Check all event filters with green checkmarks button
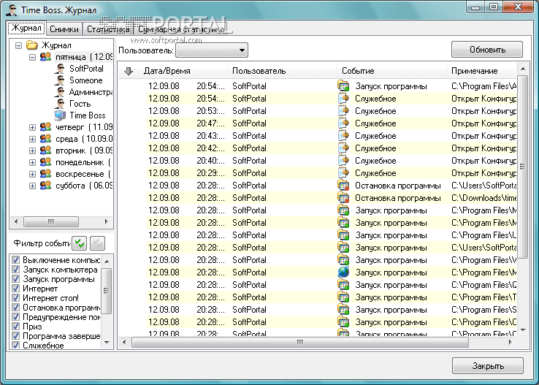Screen dimensions: 539x385 tap(80, 243)
